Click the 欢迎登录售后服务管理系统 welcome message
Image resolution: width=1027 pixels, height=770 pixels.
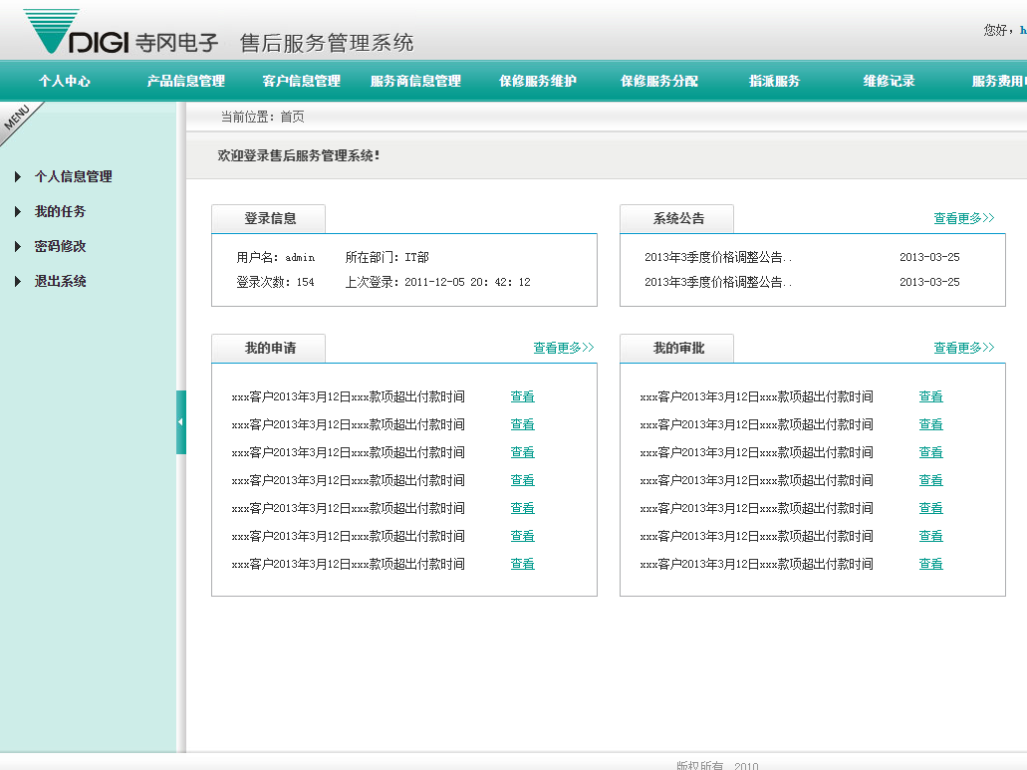(299, 155)
